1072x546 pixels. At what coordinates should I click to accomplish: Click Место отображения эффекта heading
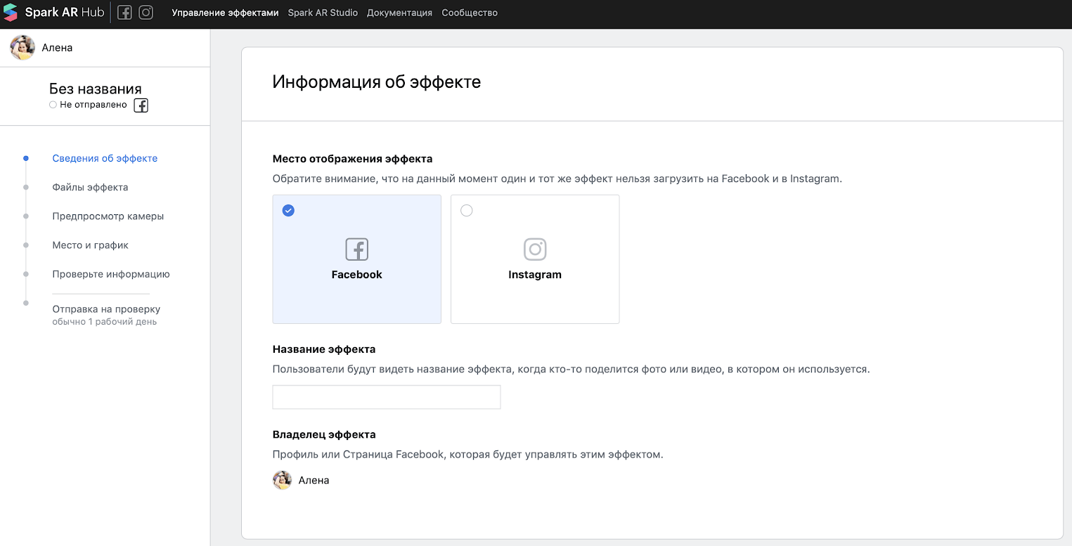coord(352,159)
